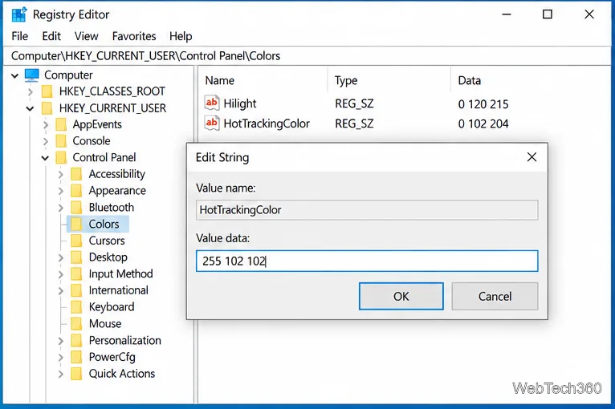Click the registry path address bar
This screenshot has height=409, width=615.
pos(307,56)
